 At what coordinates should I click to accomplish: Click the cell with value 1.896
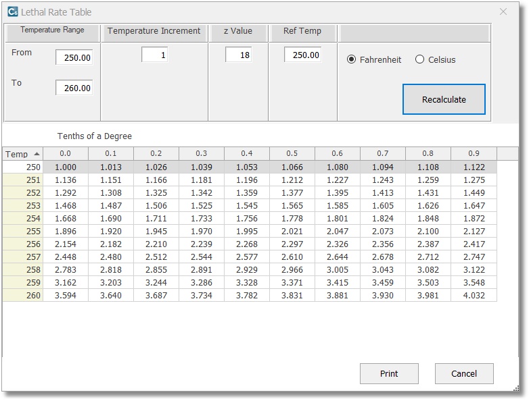[x=66, y=231]
